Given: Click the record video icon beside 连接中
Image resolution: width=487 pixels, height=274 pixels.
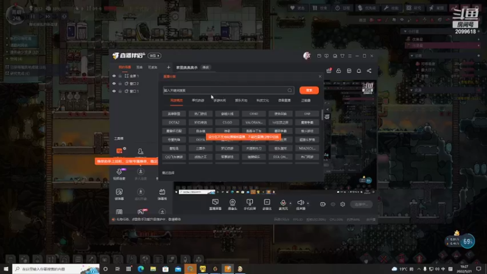Looking at the screenshot, I should tap(323, 204).
